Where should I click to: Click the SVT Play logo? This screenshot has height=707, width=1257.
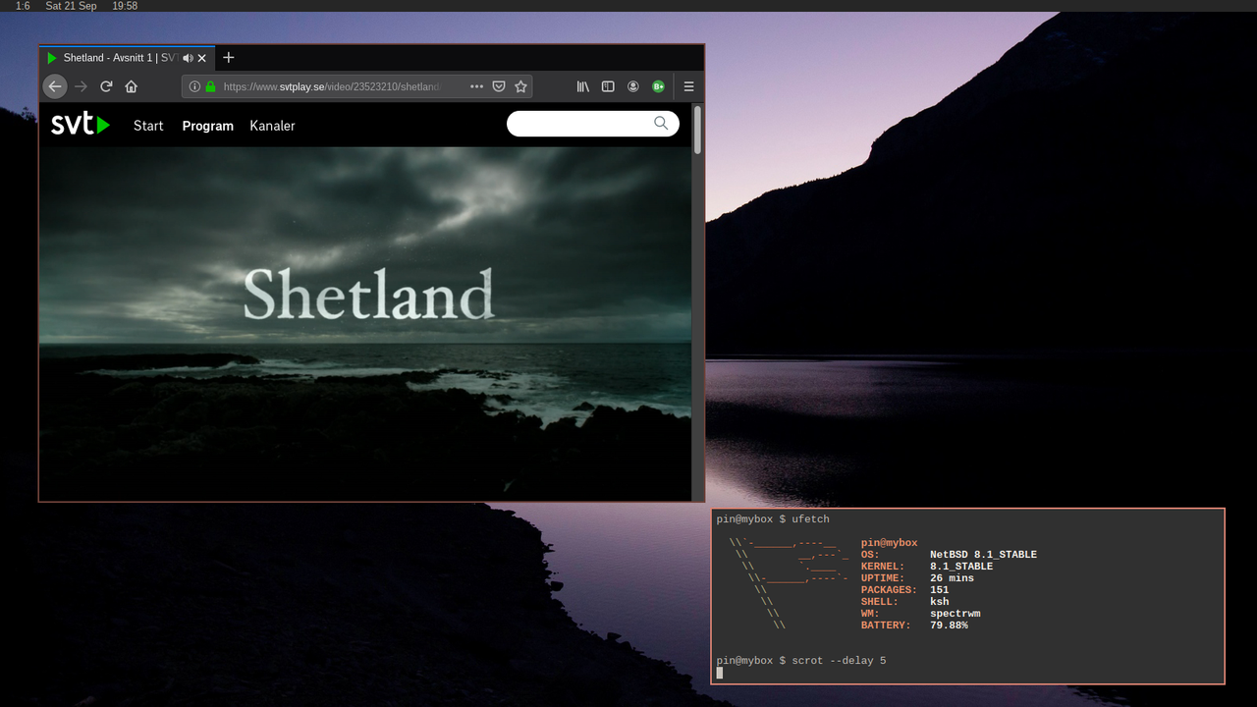[x=81, y=125]
